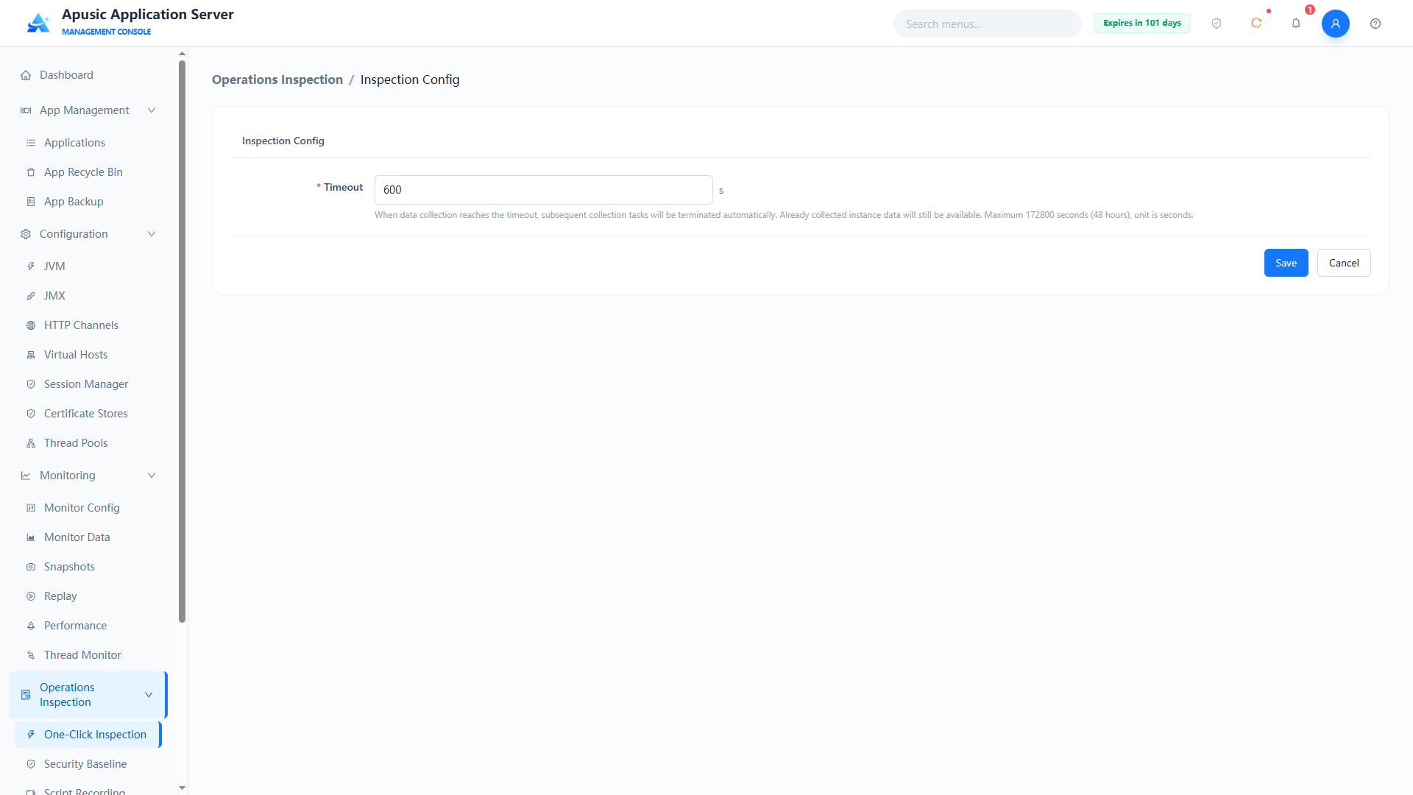Screen dimensions: 1413x795
Task: Open Applications menu item
Action: coord(88,143)
